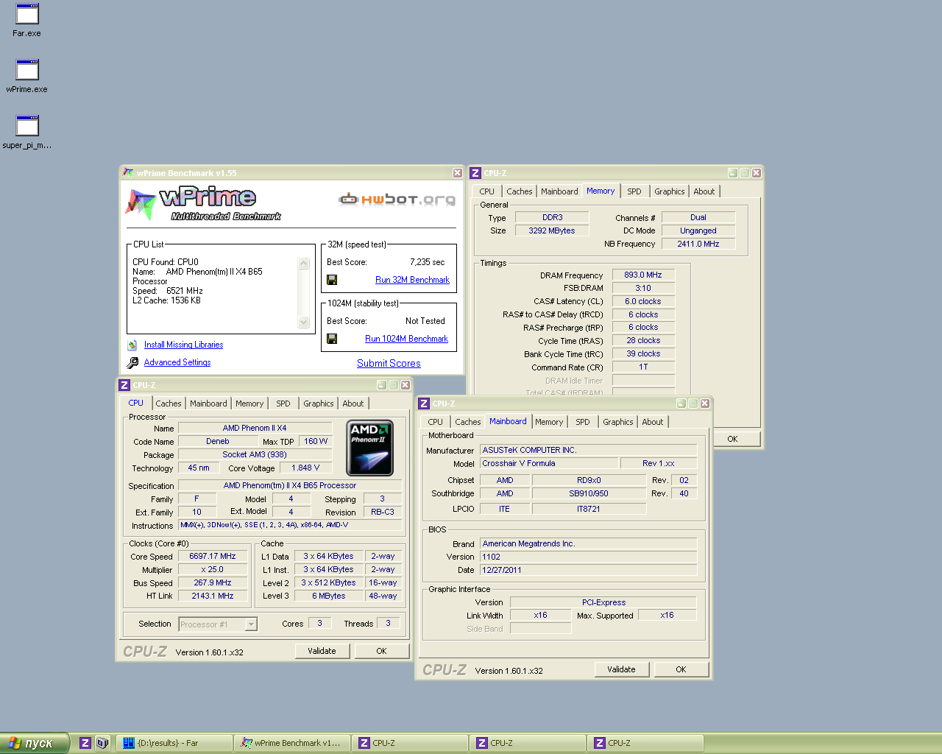This screenshot has height=754, width=942.
Task: Click the second quick launch icon beside CPU-Z
Action: click(102, 743)
